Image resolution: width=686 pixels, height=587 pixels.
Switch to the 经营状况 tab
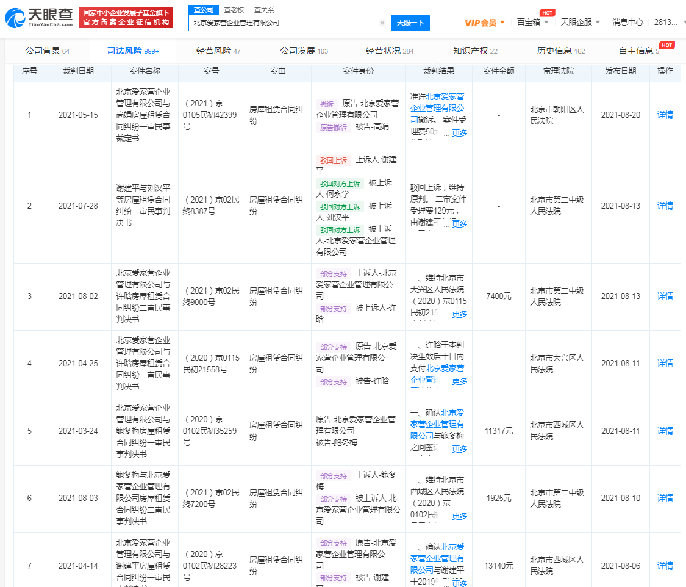pos(390,51)
